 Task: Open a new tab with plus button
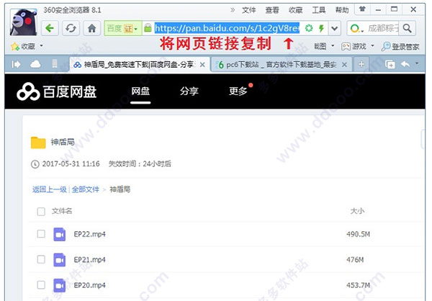[361, 65]
